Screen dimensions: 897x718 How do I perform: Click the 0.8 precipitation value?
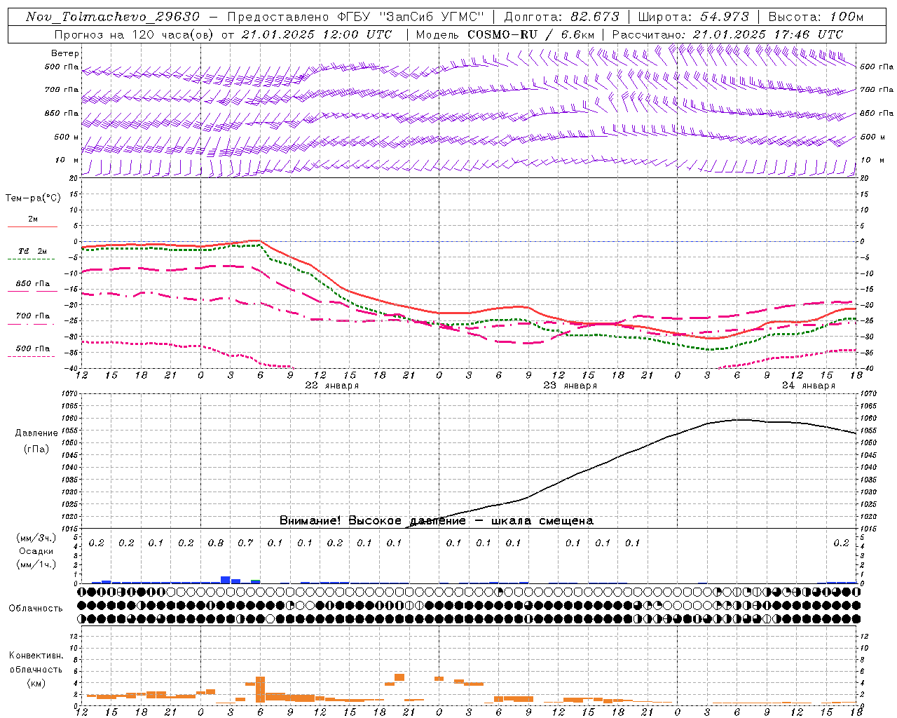(x=216, y=543)
